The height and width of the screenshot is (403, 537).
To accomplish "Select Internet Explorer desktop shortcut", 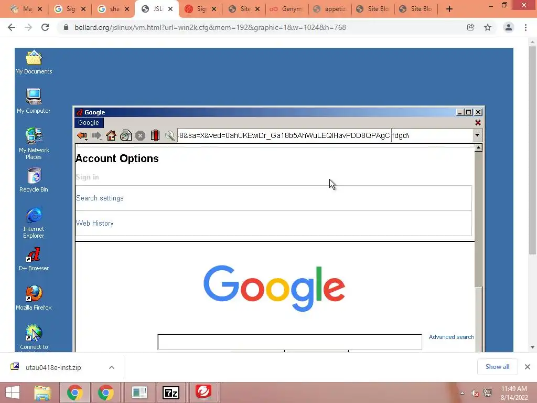I will click(34, 222).
